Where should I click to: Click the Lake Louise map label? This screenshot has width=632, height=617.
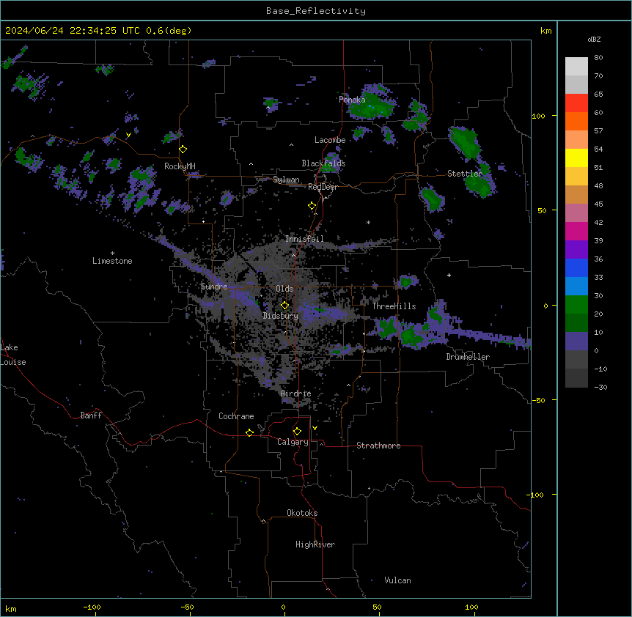[x=12, y=355]
